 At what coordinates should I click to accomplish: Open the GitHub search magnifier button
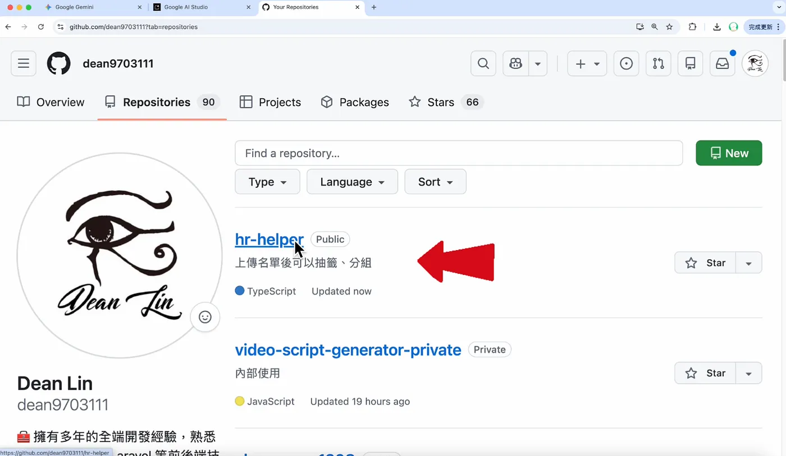coord(483,63)
